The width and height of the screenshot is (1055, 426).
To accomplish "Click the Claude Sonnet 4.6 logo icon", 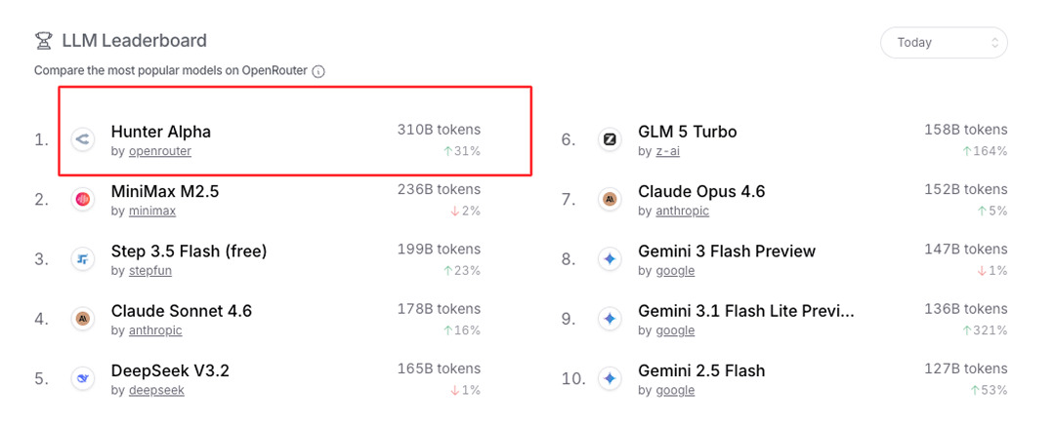I will [83, 319].
